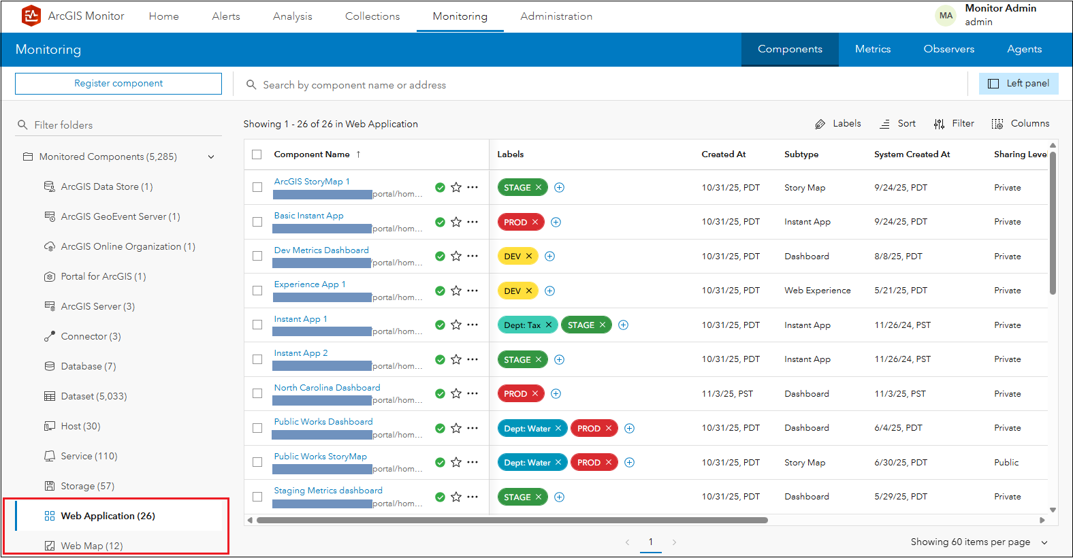Viewport: 1073px width, 558px height.
Task: Click the Register component button
Action: pos(118,84)
